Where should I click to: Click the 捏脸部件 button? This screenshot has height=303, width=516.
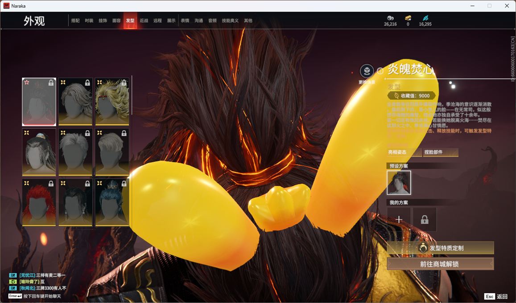pos(440,152)
